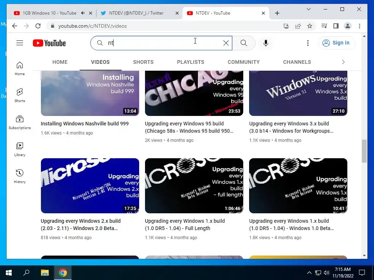Go back in browser history

(x=15, y=26)
